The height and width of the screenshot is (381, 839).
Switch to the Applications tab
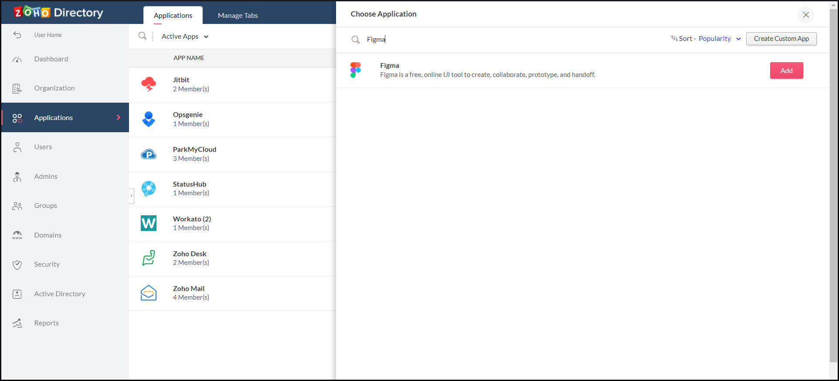(173, 15)
